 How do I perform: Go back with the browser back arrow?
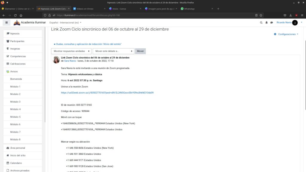pos(4,15)
